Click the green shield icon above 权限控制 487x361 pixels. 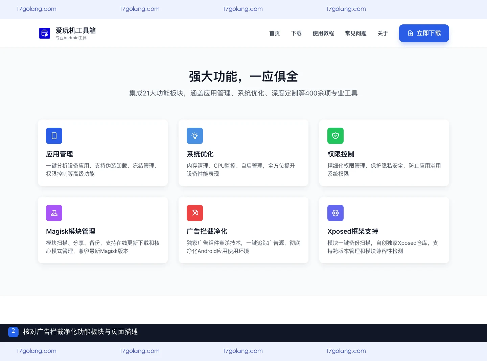pos(335,136)
